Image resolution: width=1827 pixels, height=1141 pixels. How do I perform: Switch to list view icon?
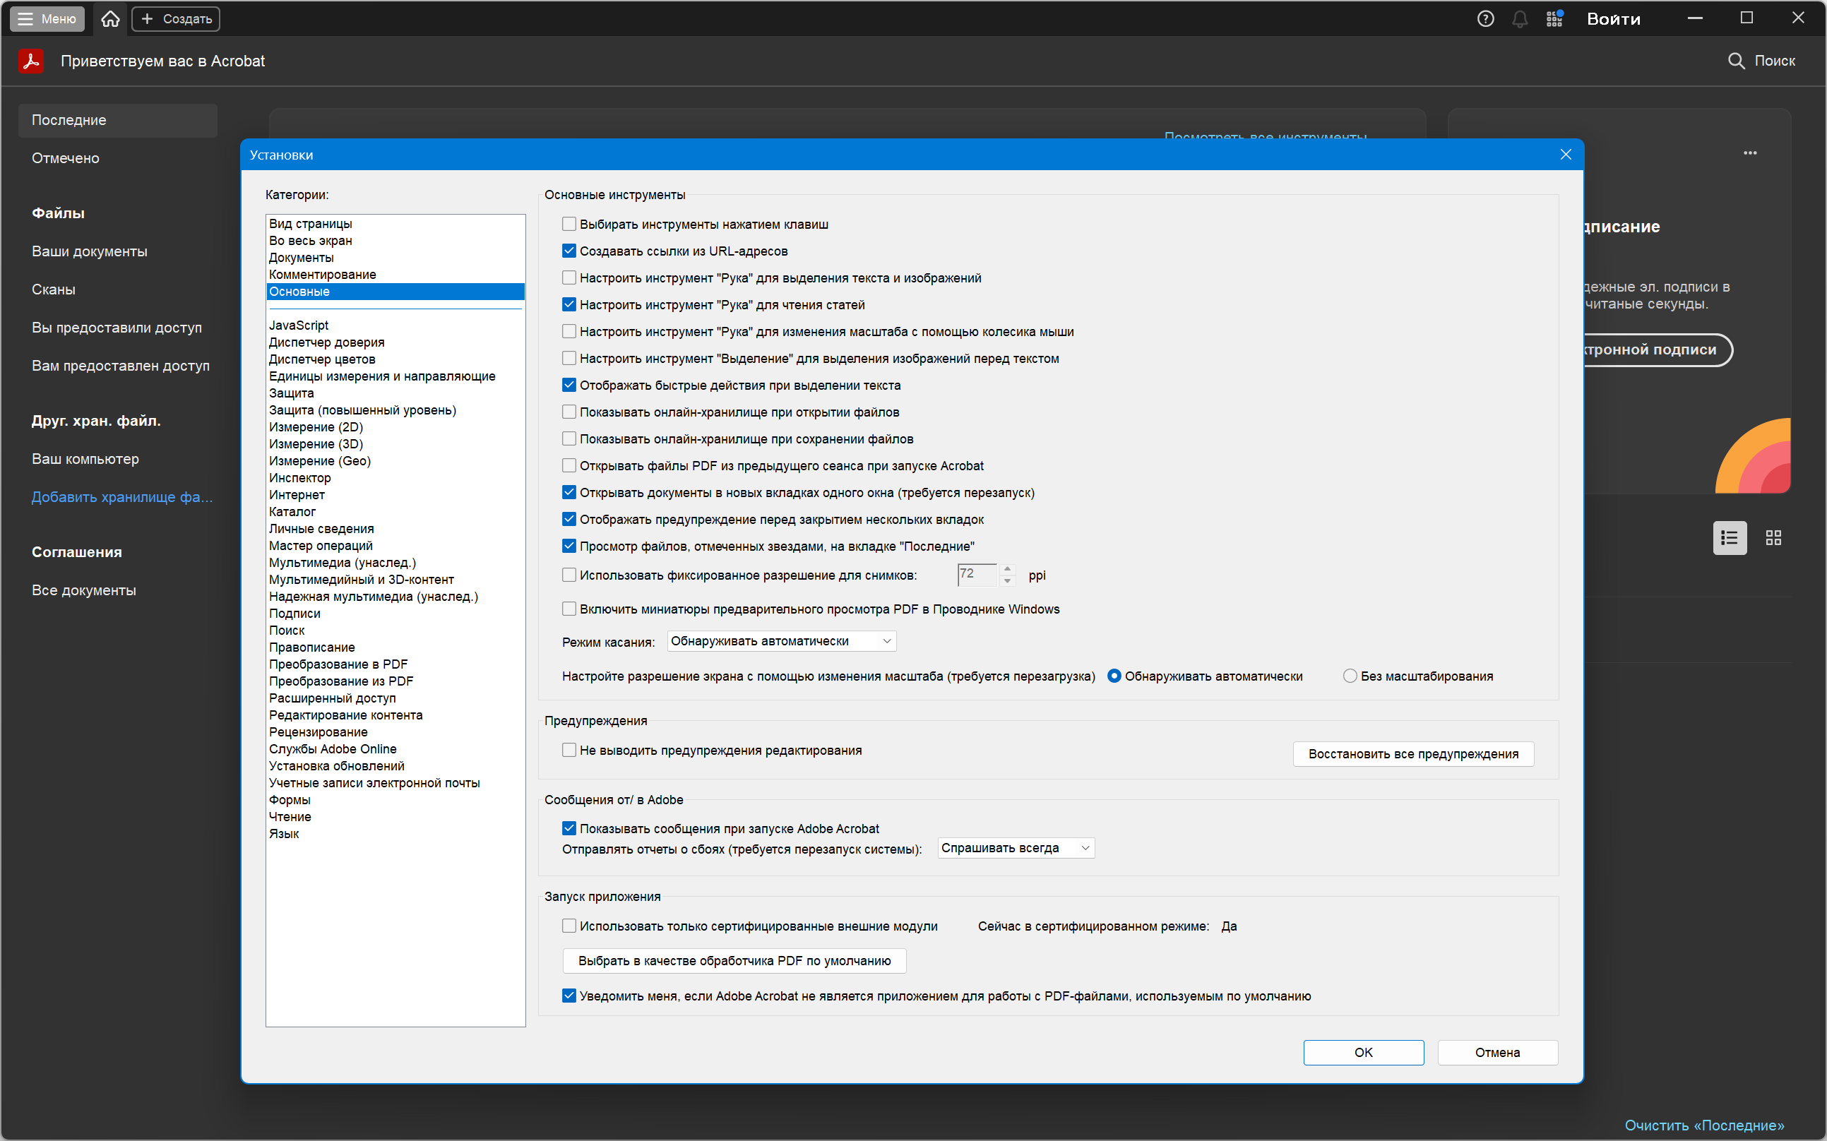point(1729,538)
